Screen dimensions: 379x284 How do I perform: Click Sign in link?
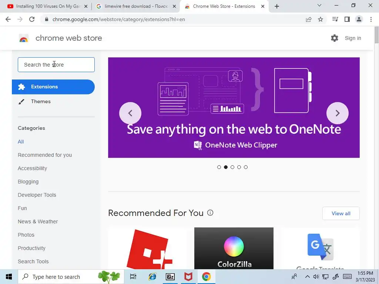(x=353, y=38)
